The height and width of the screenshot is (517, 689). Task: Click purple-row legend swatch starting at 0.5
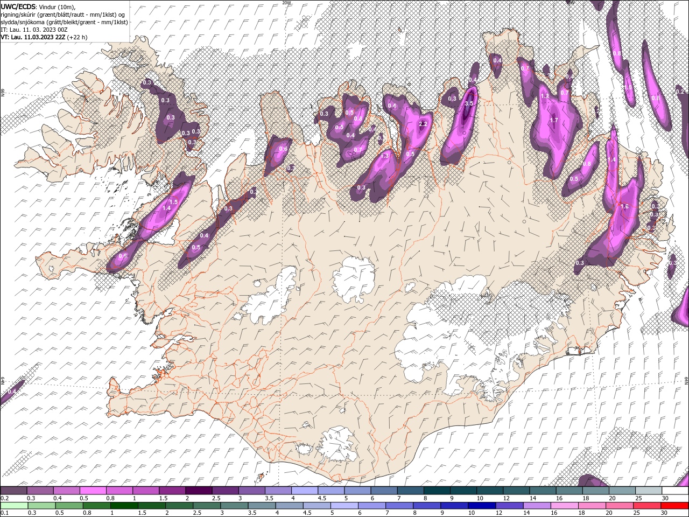[93, 491]
